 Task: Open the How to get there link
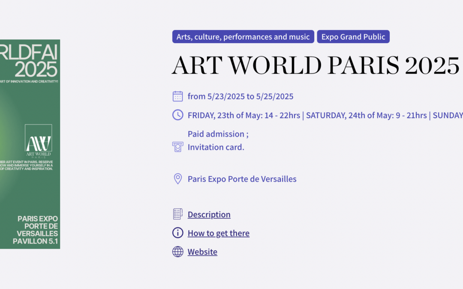click(219, 233)
